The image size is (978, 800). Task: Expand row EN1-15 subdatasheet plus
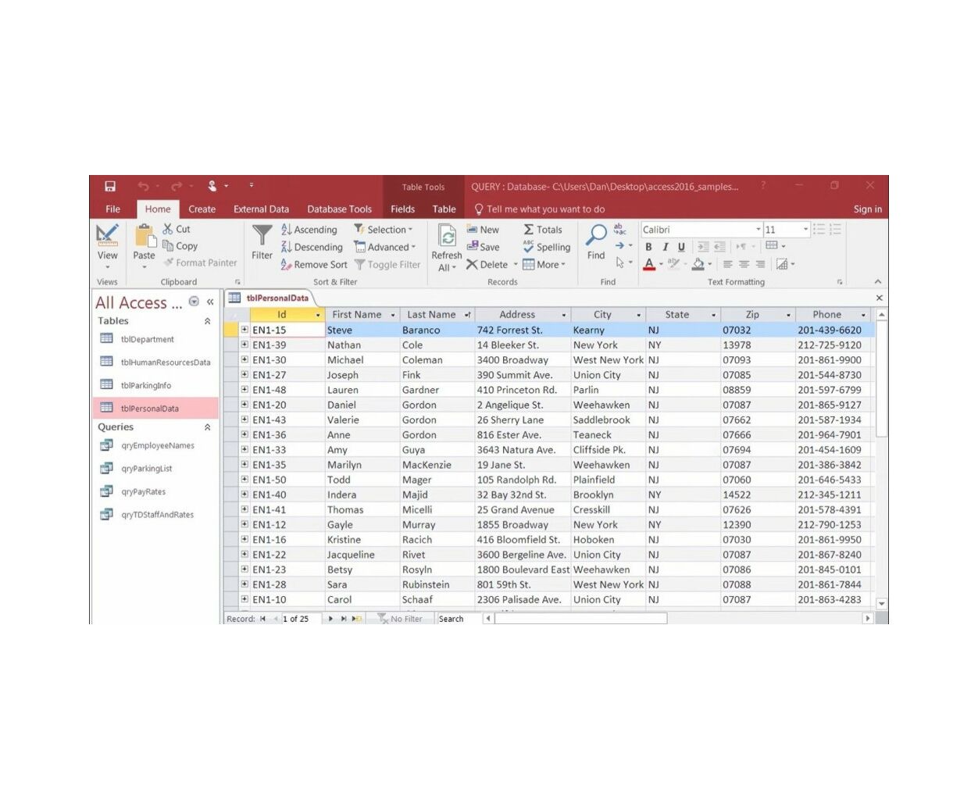click(244, 330)
